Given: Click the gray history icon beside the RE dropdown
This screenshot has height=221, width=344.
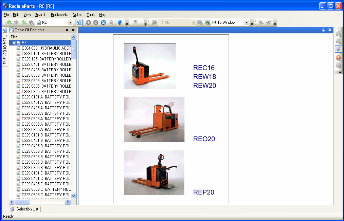Looking at the screenshot, I should click(x=31, y=22).
